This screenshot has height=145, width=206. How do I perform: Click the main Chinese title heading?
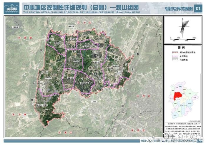[81, 7]
